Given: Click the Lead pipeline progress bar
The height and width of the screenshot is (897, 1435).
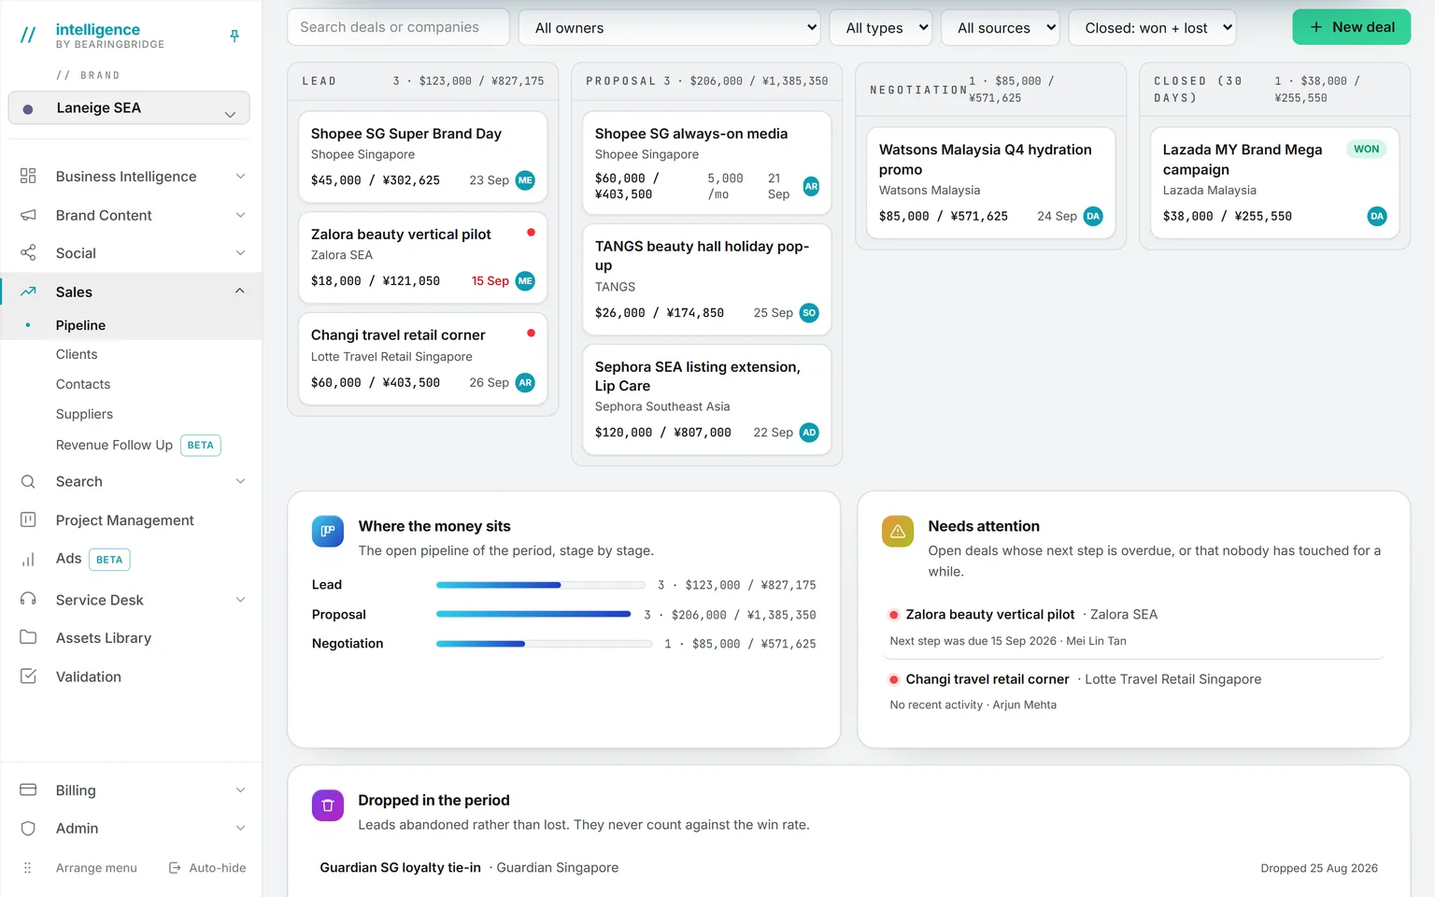Looking at the screenshot, I should tap(541, 585).
